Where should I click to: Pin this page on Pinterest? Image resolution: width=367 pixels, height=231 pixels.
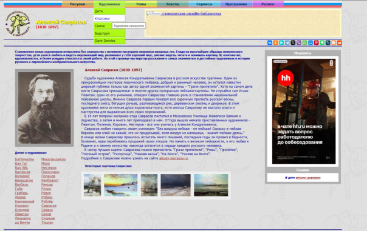pyautogui.click(x=316, y=42)
